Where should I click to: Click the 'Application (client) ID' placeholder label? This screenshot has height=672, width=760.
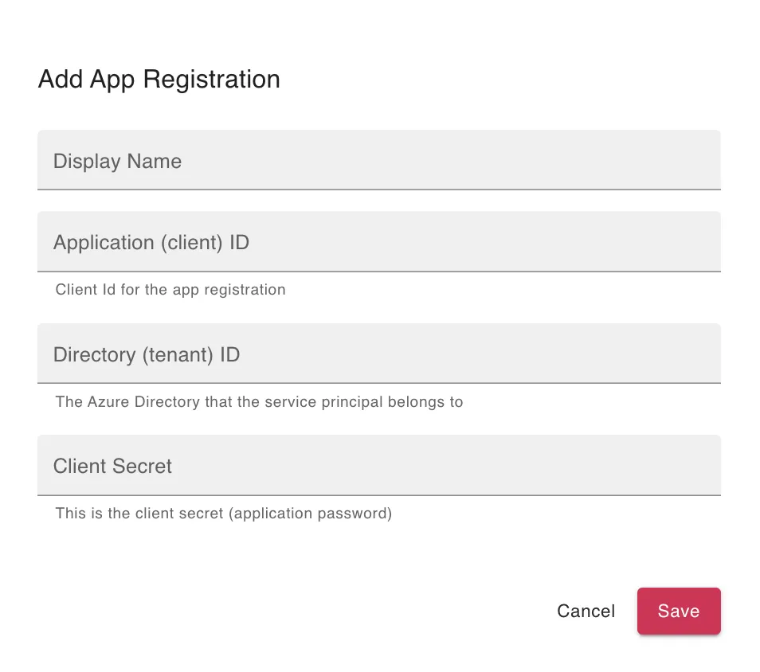(151, 242)
